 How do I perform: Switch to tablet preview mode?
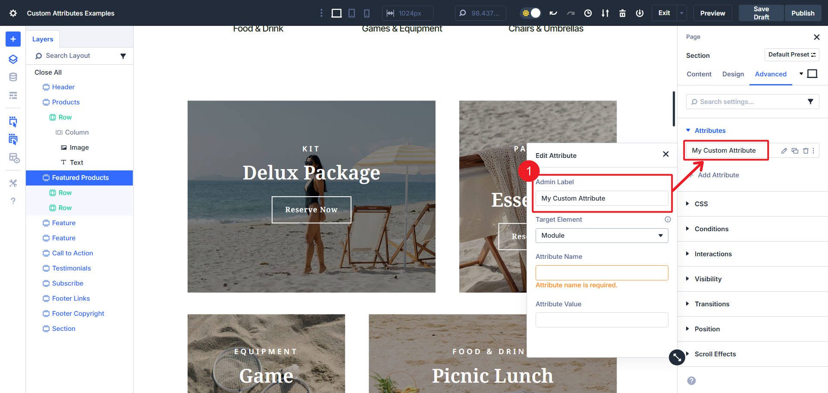point(351,13)
